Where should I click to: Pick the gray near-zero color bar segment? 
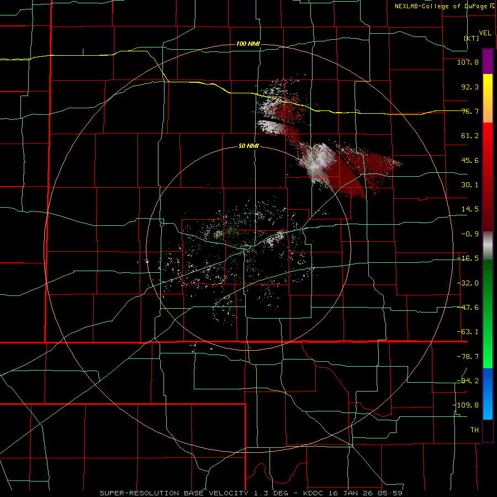point(488,245)
